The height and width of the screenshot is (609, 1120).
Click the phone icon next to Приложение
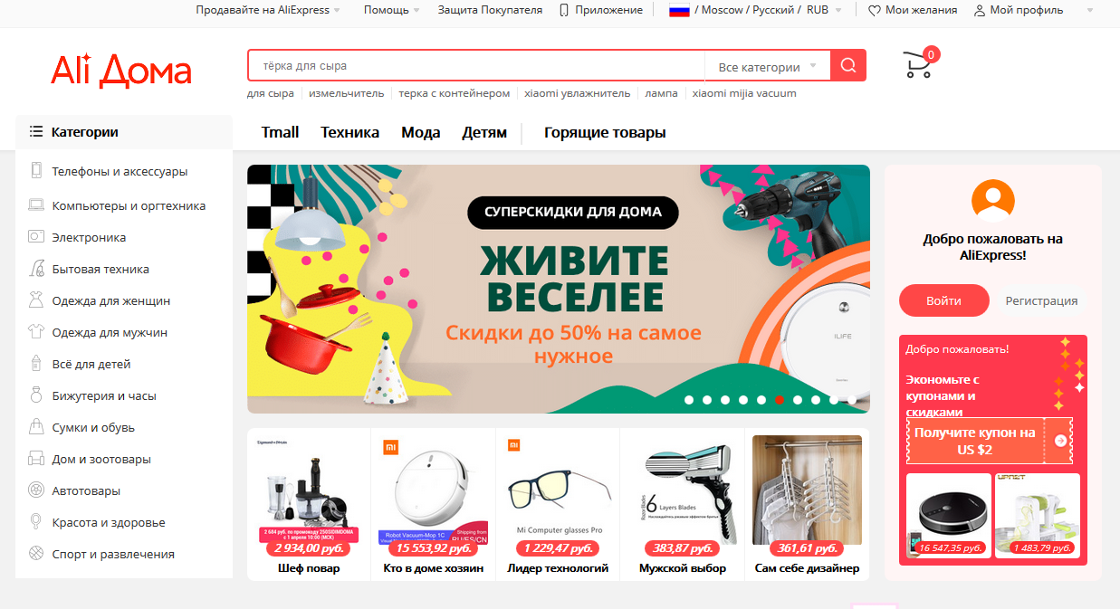pyautogui.click(x=564, y=10)
